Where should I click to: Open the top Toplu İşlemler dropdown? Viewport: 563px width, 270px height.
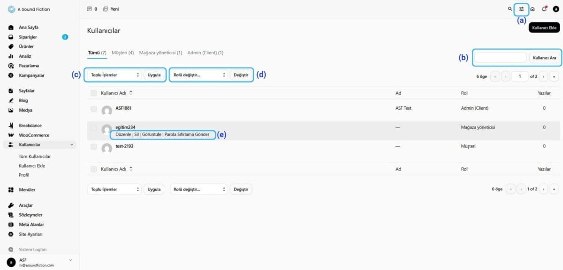tap(114, 75)
